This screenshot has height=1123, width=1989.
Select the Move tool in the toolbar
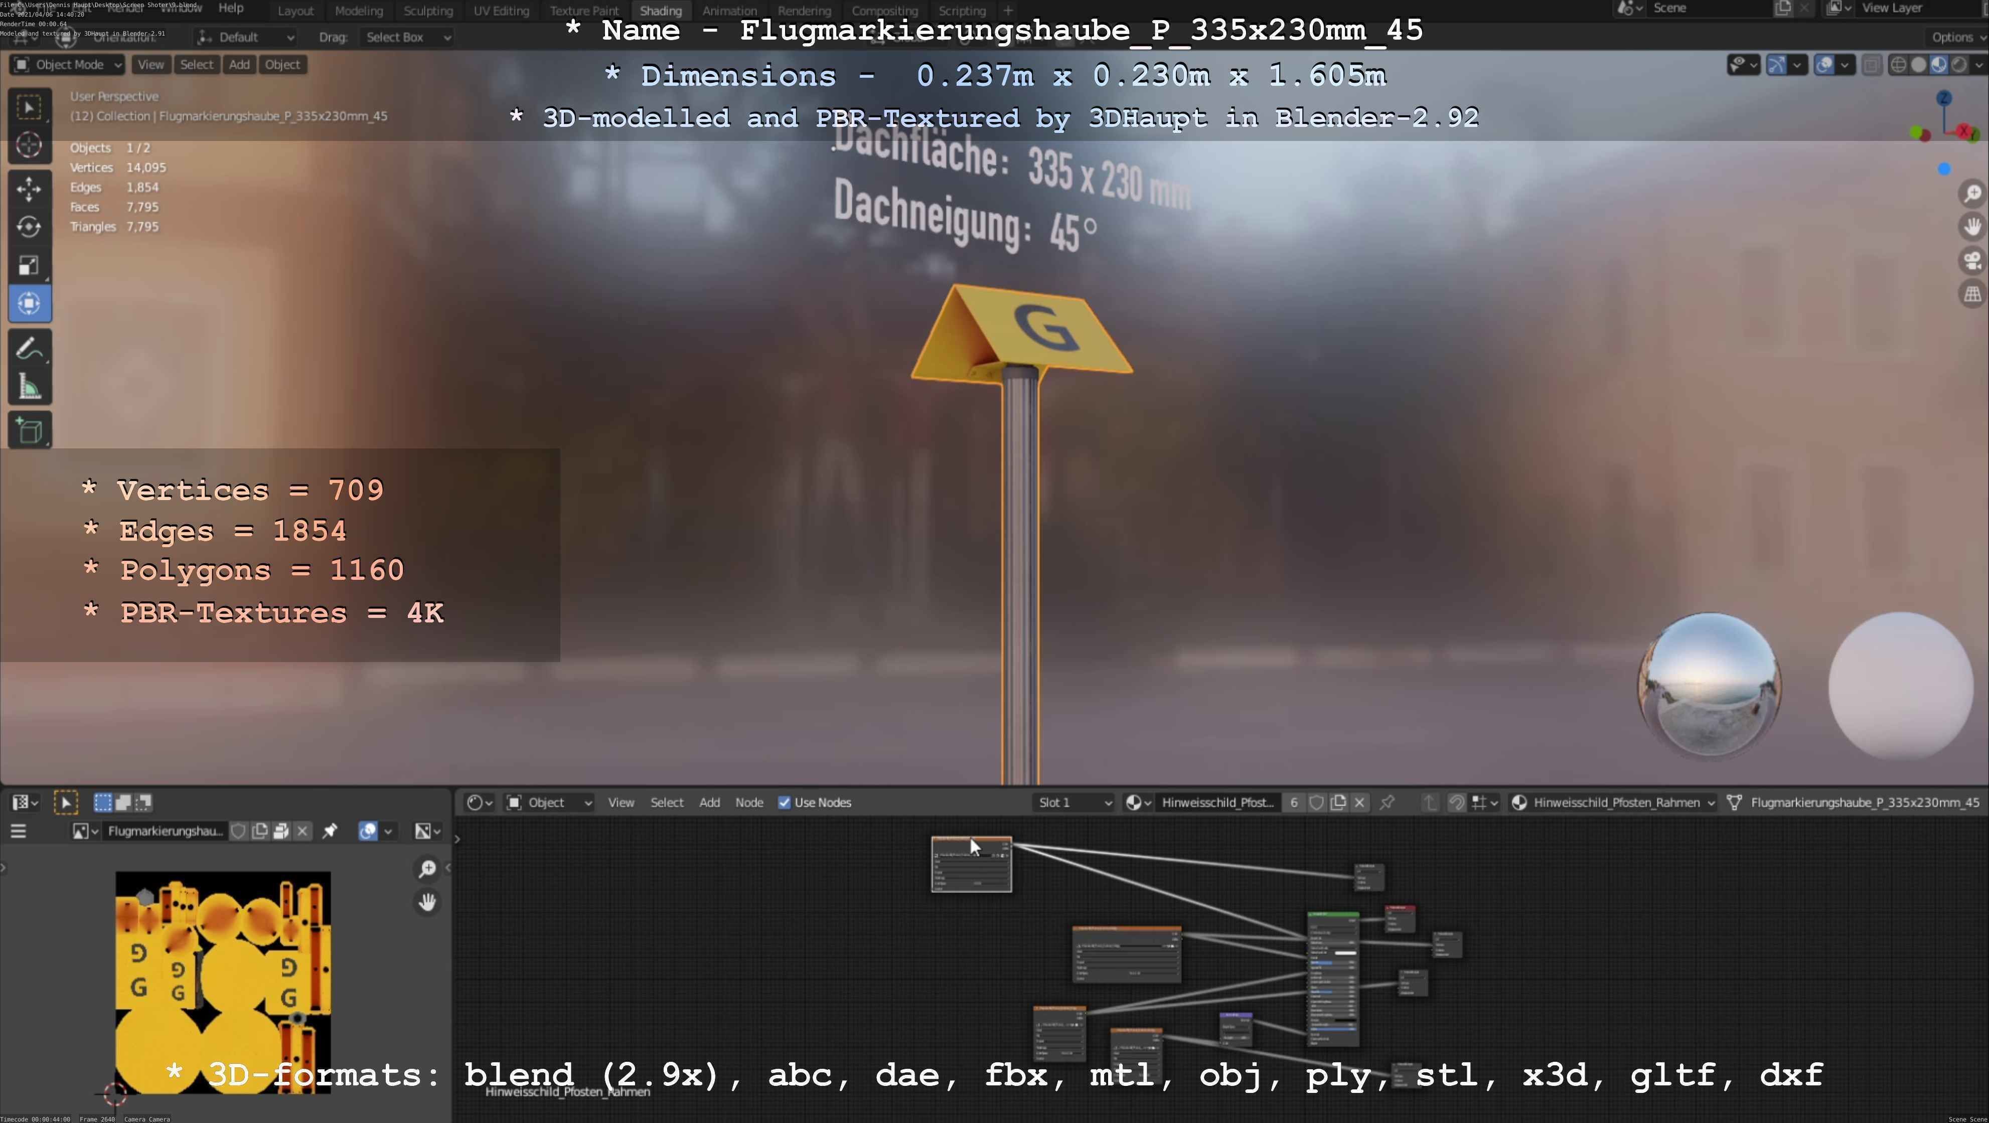tap(29, 188)
